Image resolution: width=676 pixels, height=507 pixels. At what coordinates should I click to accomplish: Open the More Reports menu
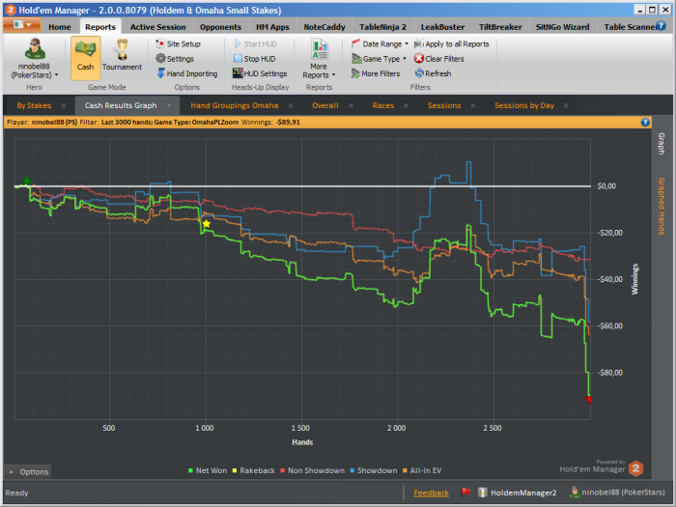[319, 59]
